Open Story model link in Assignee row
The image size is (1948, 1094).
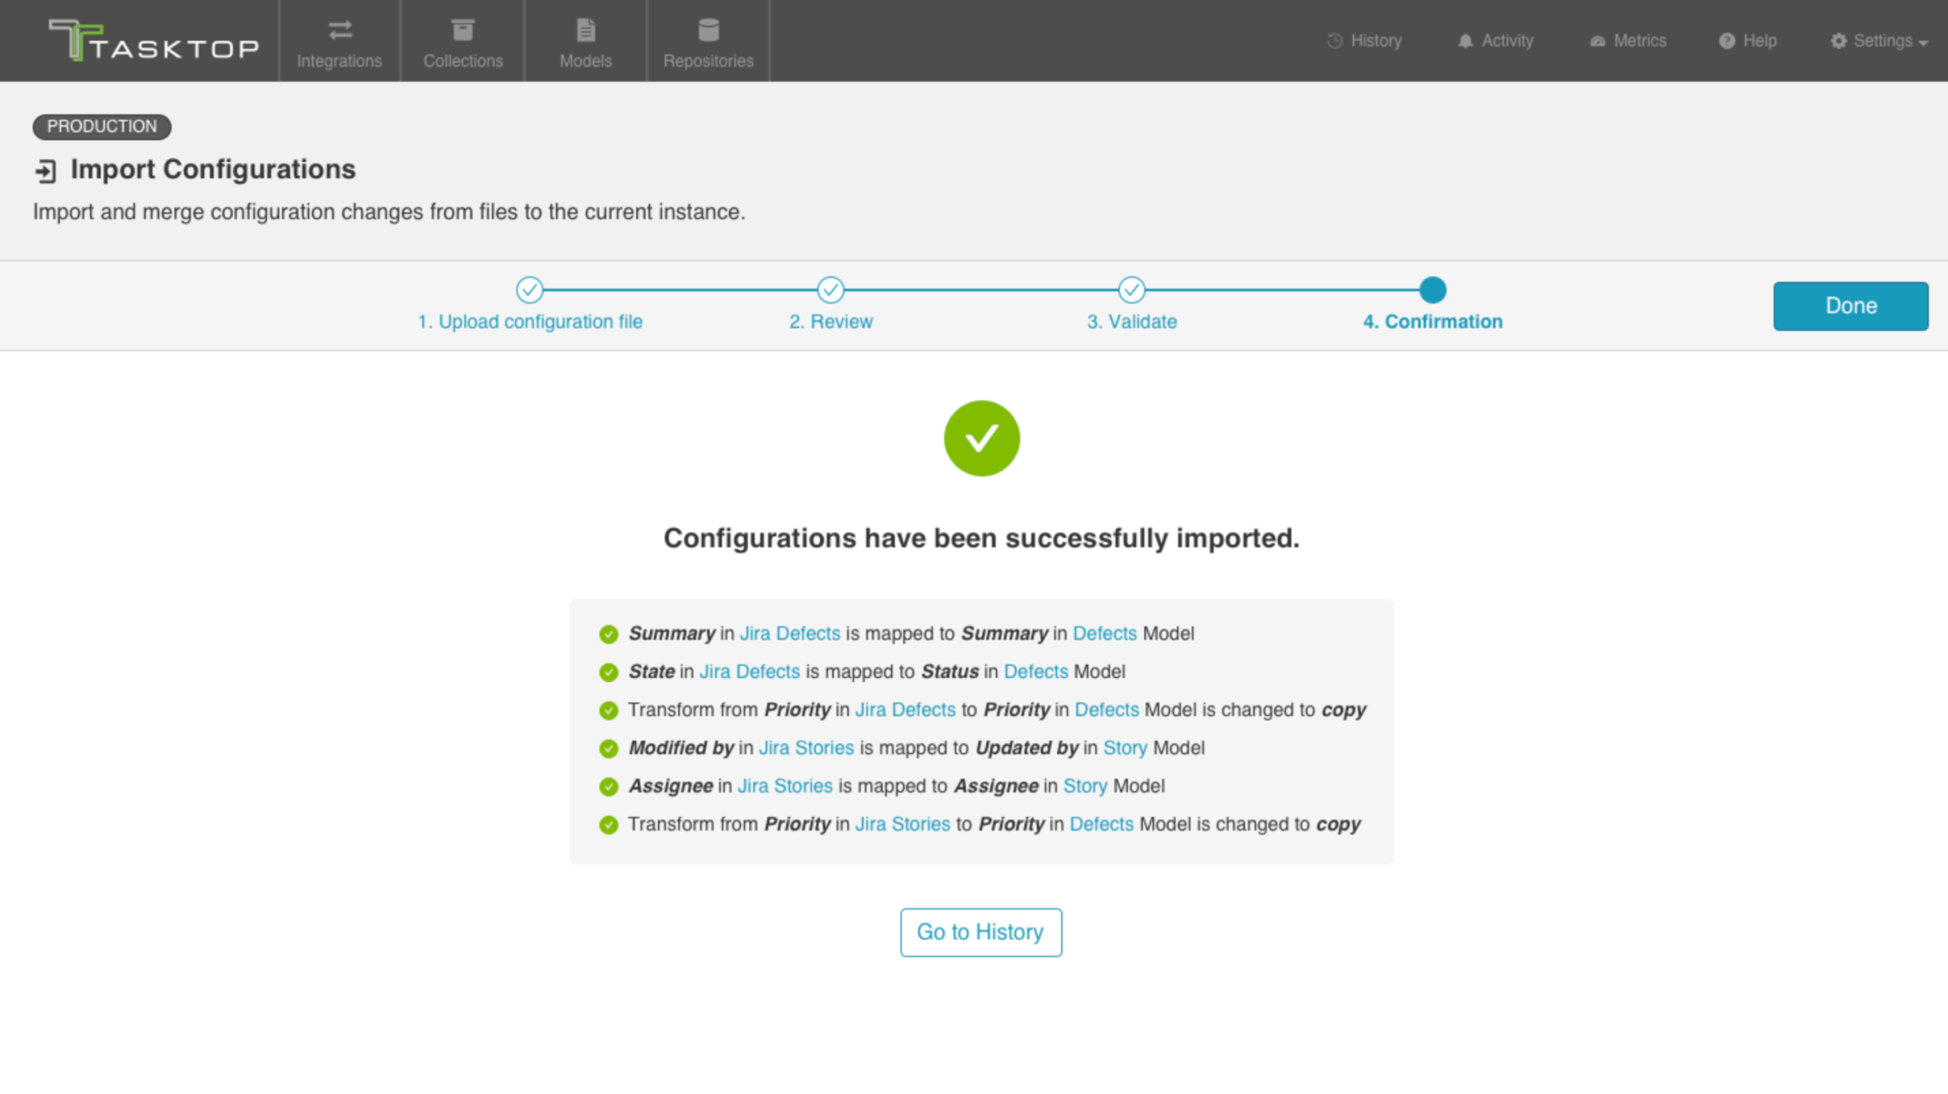point(1085,786)
